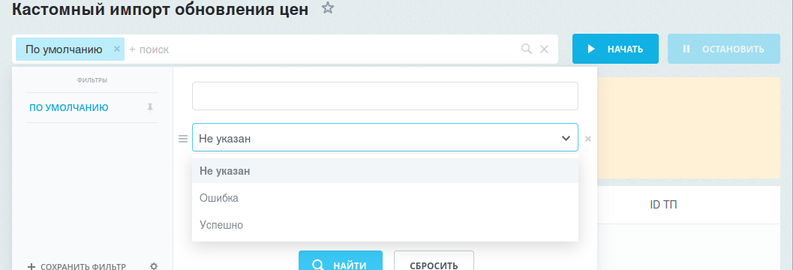Image resolution: width=793 pixels, height=270 pixels.
Task: Add page to favorites with star icon
Action: [328, 8]
